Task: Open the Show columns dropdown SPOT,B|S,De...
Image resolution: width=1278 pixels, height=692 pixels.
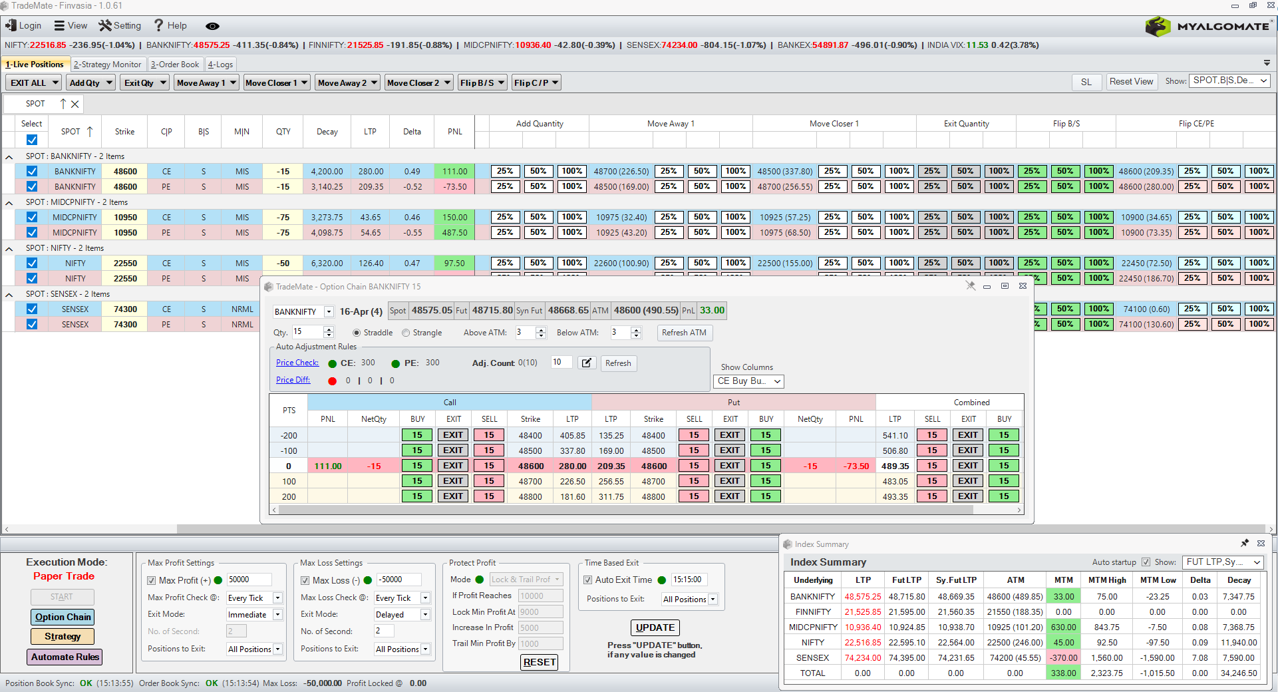Action: pos(1229,81)
